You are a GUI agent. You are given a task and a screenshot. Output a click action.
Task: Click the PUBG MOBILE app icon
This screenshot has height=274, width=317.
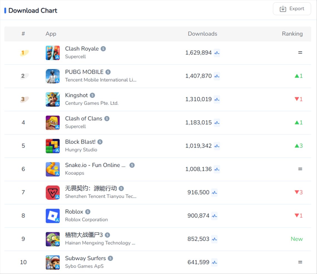(x=53, y=76)
